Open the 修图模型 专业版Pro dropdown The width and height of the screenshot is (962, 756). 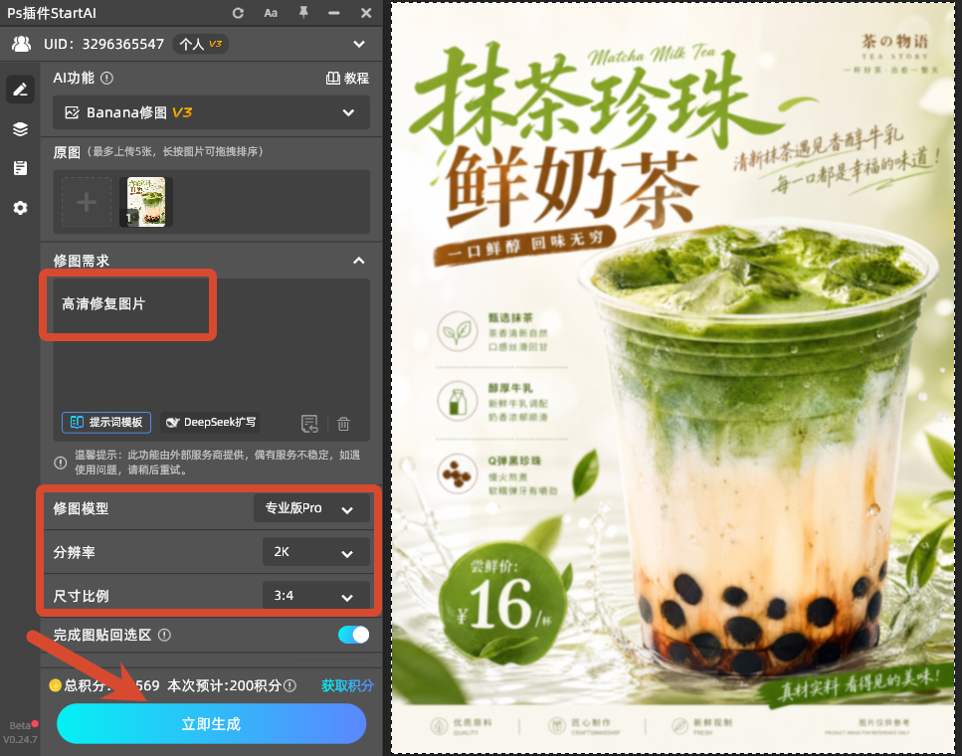coord(311,508)
